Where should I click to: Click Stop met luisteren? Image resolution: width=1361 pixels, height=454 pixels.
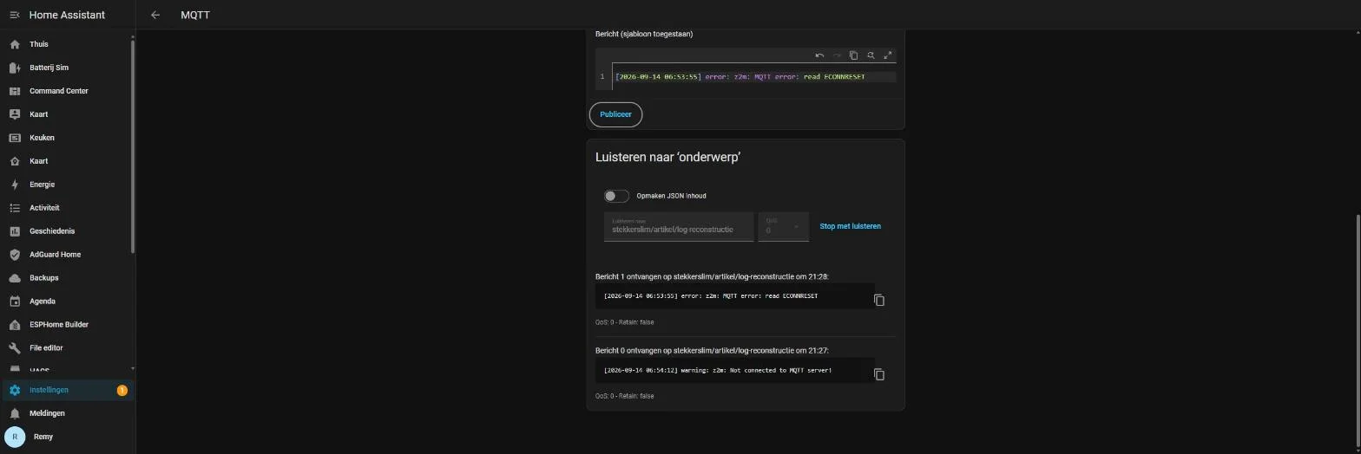click(850, 226)
